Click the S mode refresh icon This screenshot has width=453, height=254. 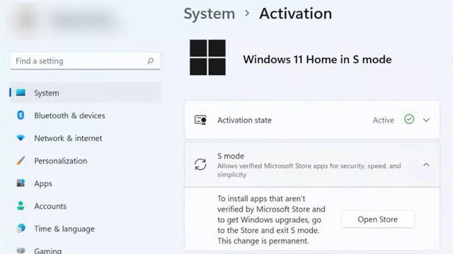(200, 164)
